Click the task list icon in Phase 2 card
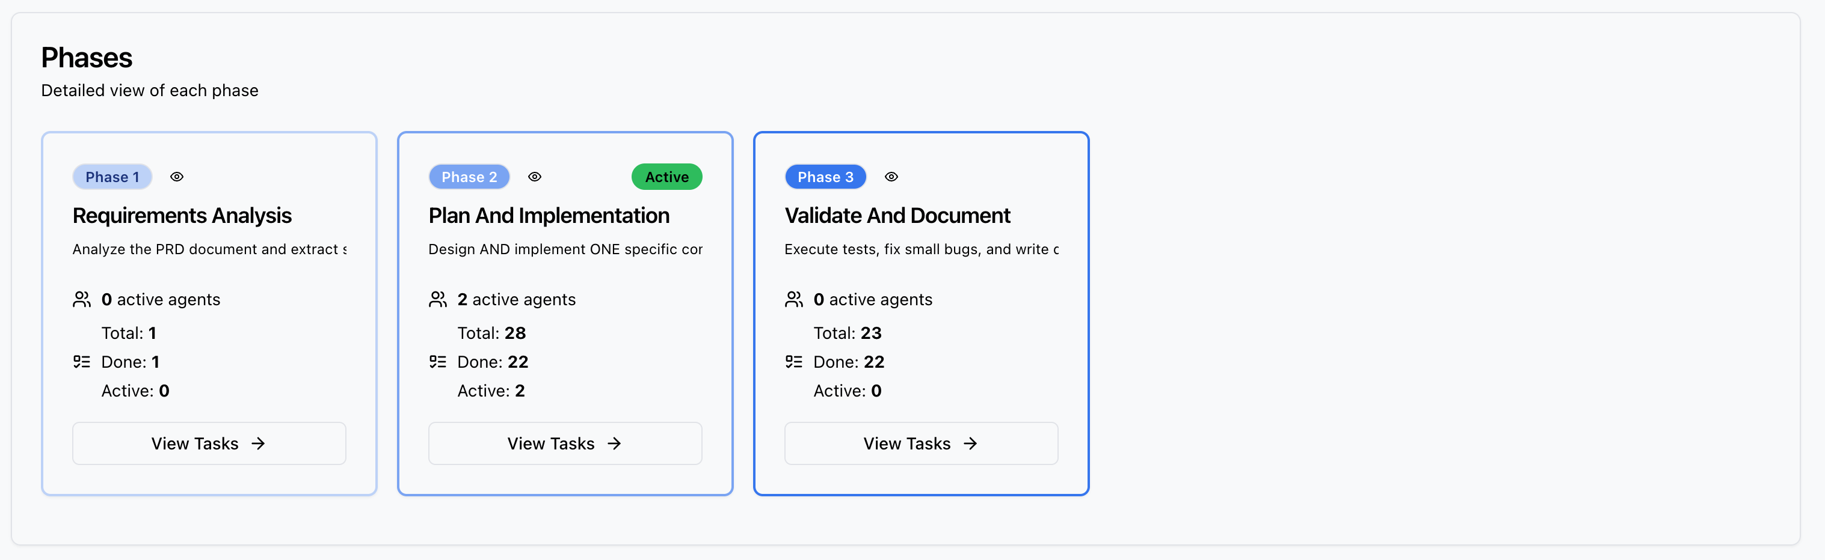 click(438, 362)
